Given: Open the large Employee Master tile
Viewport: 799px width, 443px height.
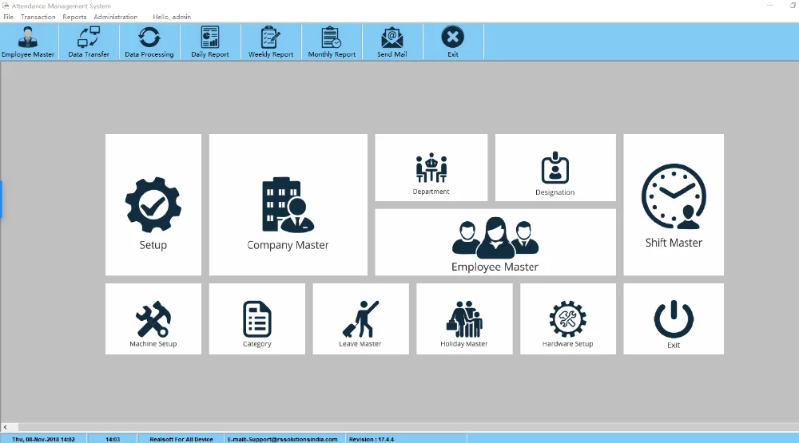Looking at the screenshot, I should click(x=495, y=243).
